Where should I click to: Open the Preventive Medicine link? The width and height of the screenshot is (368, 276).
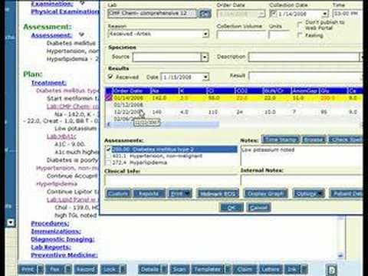64,255
